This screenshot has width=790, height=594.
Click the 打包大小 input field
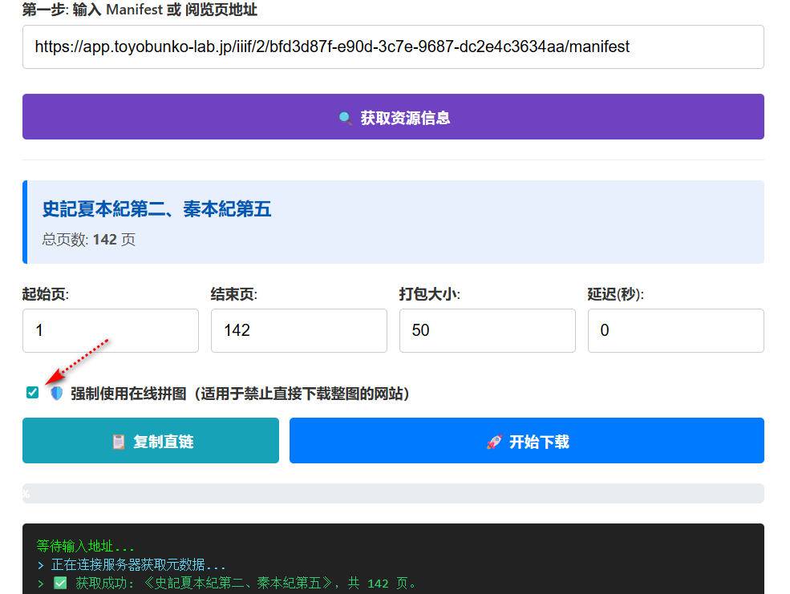point(487,331)
